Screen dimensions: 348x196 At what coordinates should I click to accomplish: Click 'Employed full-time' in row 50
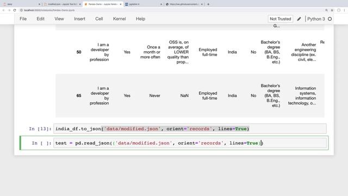pos(208,52)
